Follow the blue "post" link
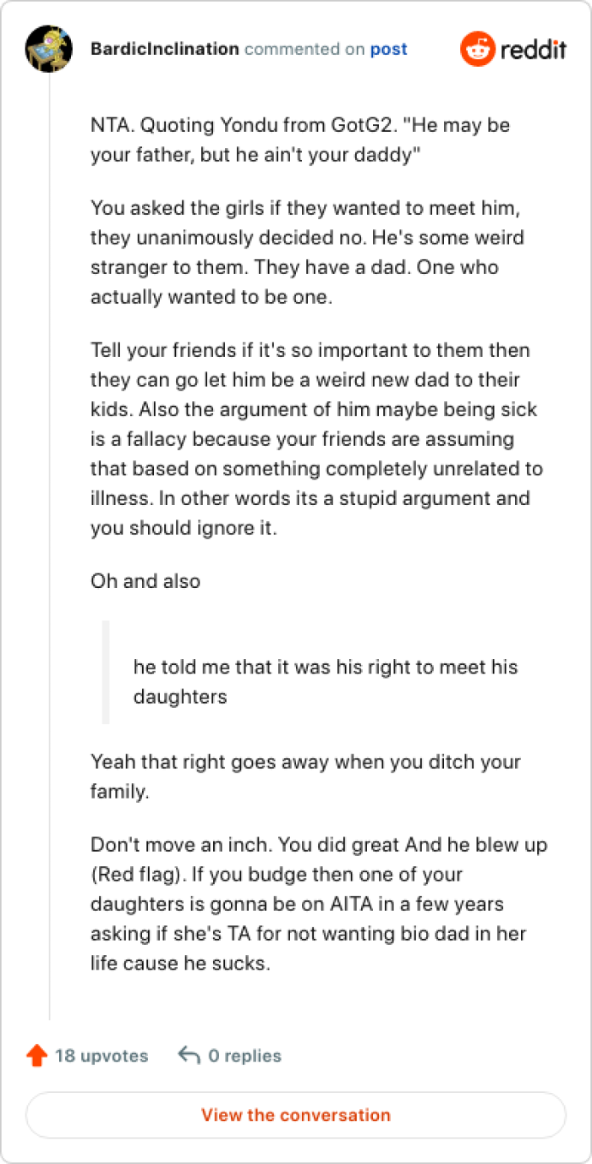 point(389,49)
